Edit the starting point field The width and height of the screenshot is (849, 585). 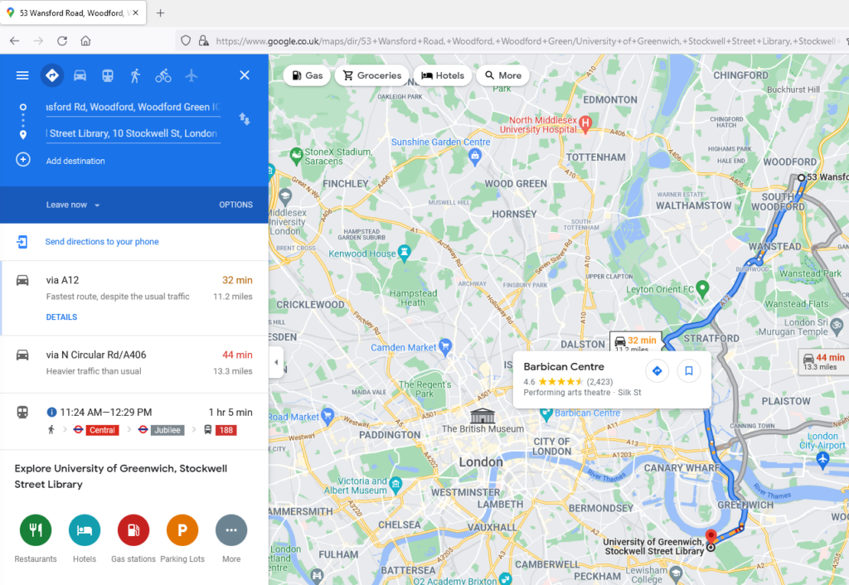[x=133, y=107]
